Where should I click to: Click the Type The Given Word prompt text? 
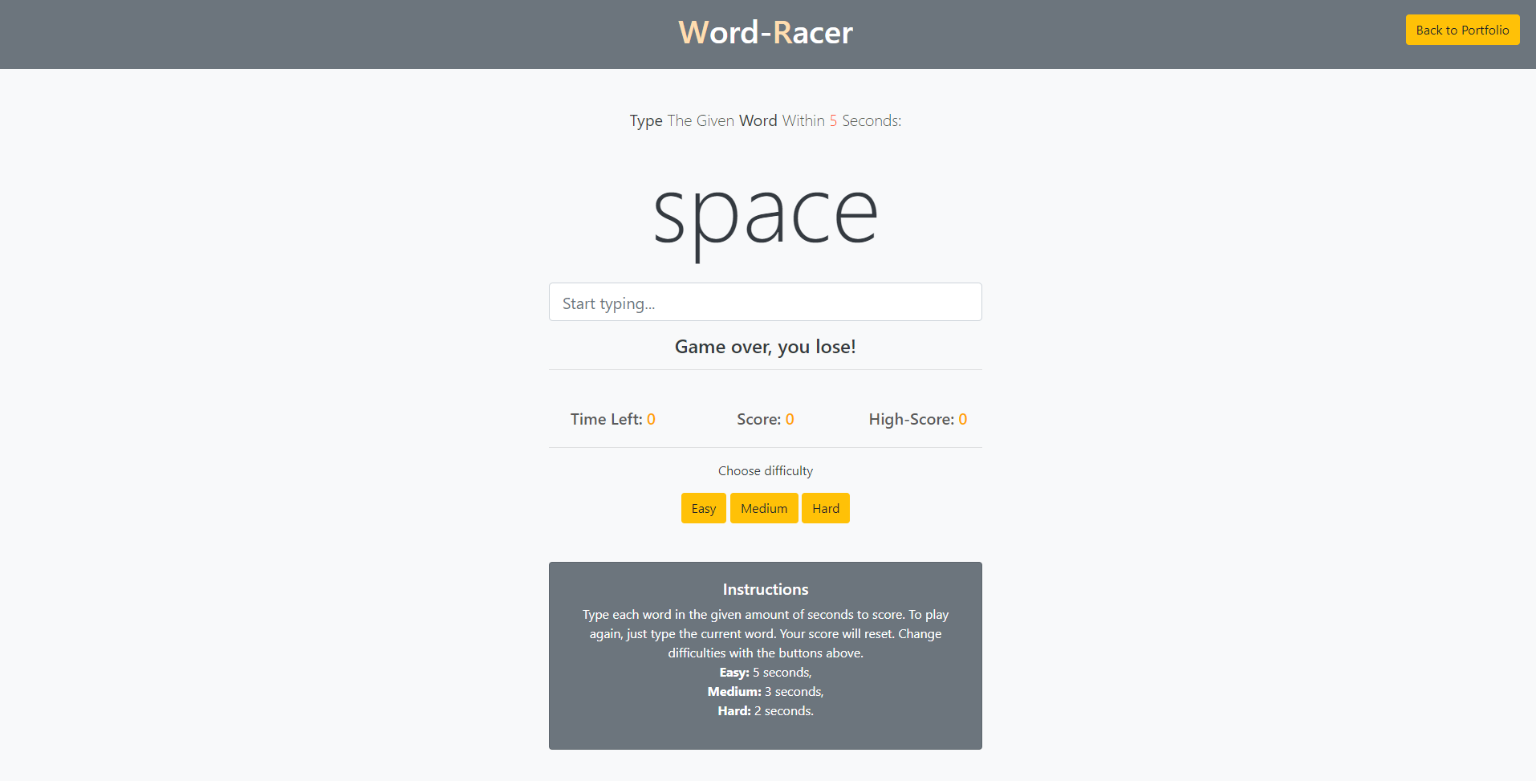703,120
